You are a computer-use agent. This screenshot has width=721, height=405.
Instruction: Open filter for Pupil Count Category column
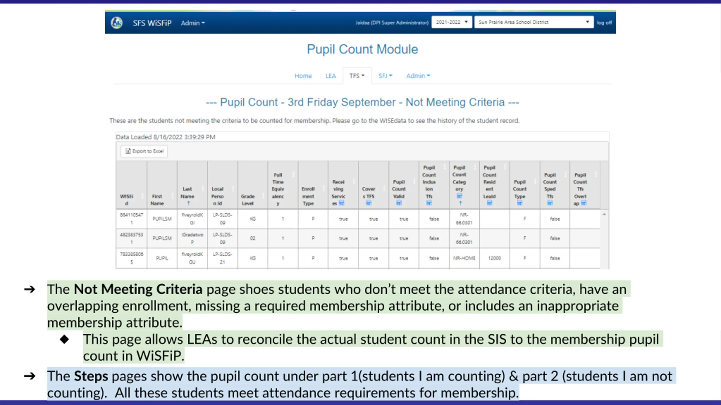[459, 196]
